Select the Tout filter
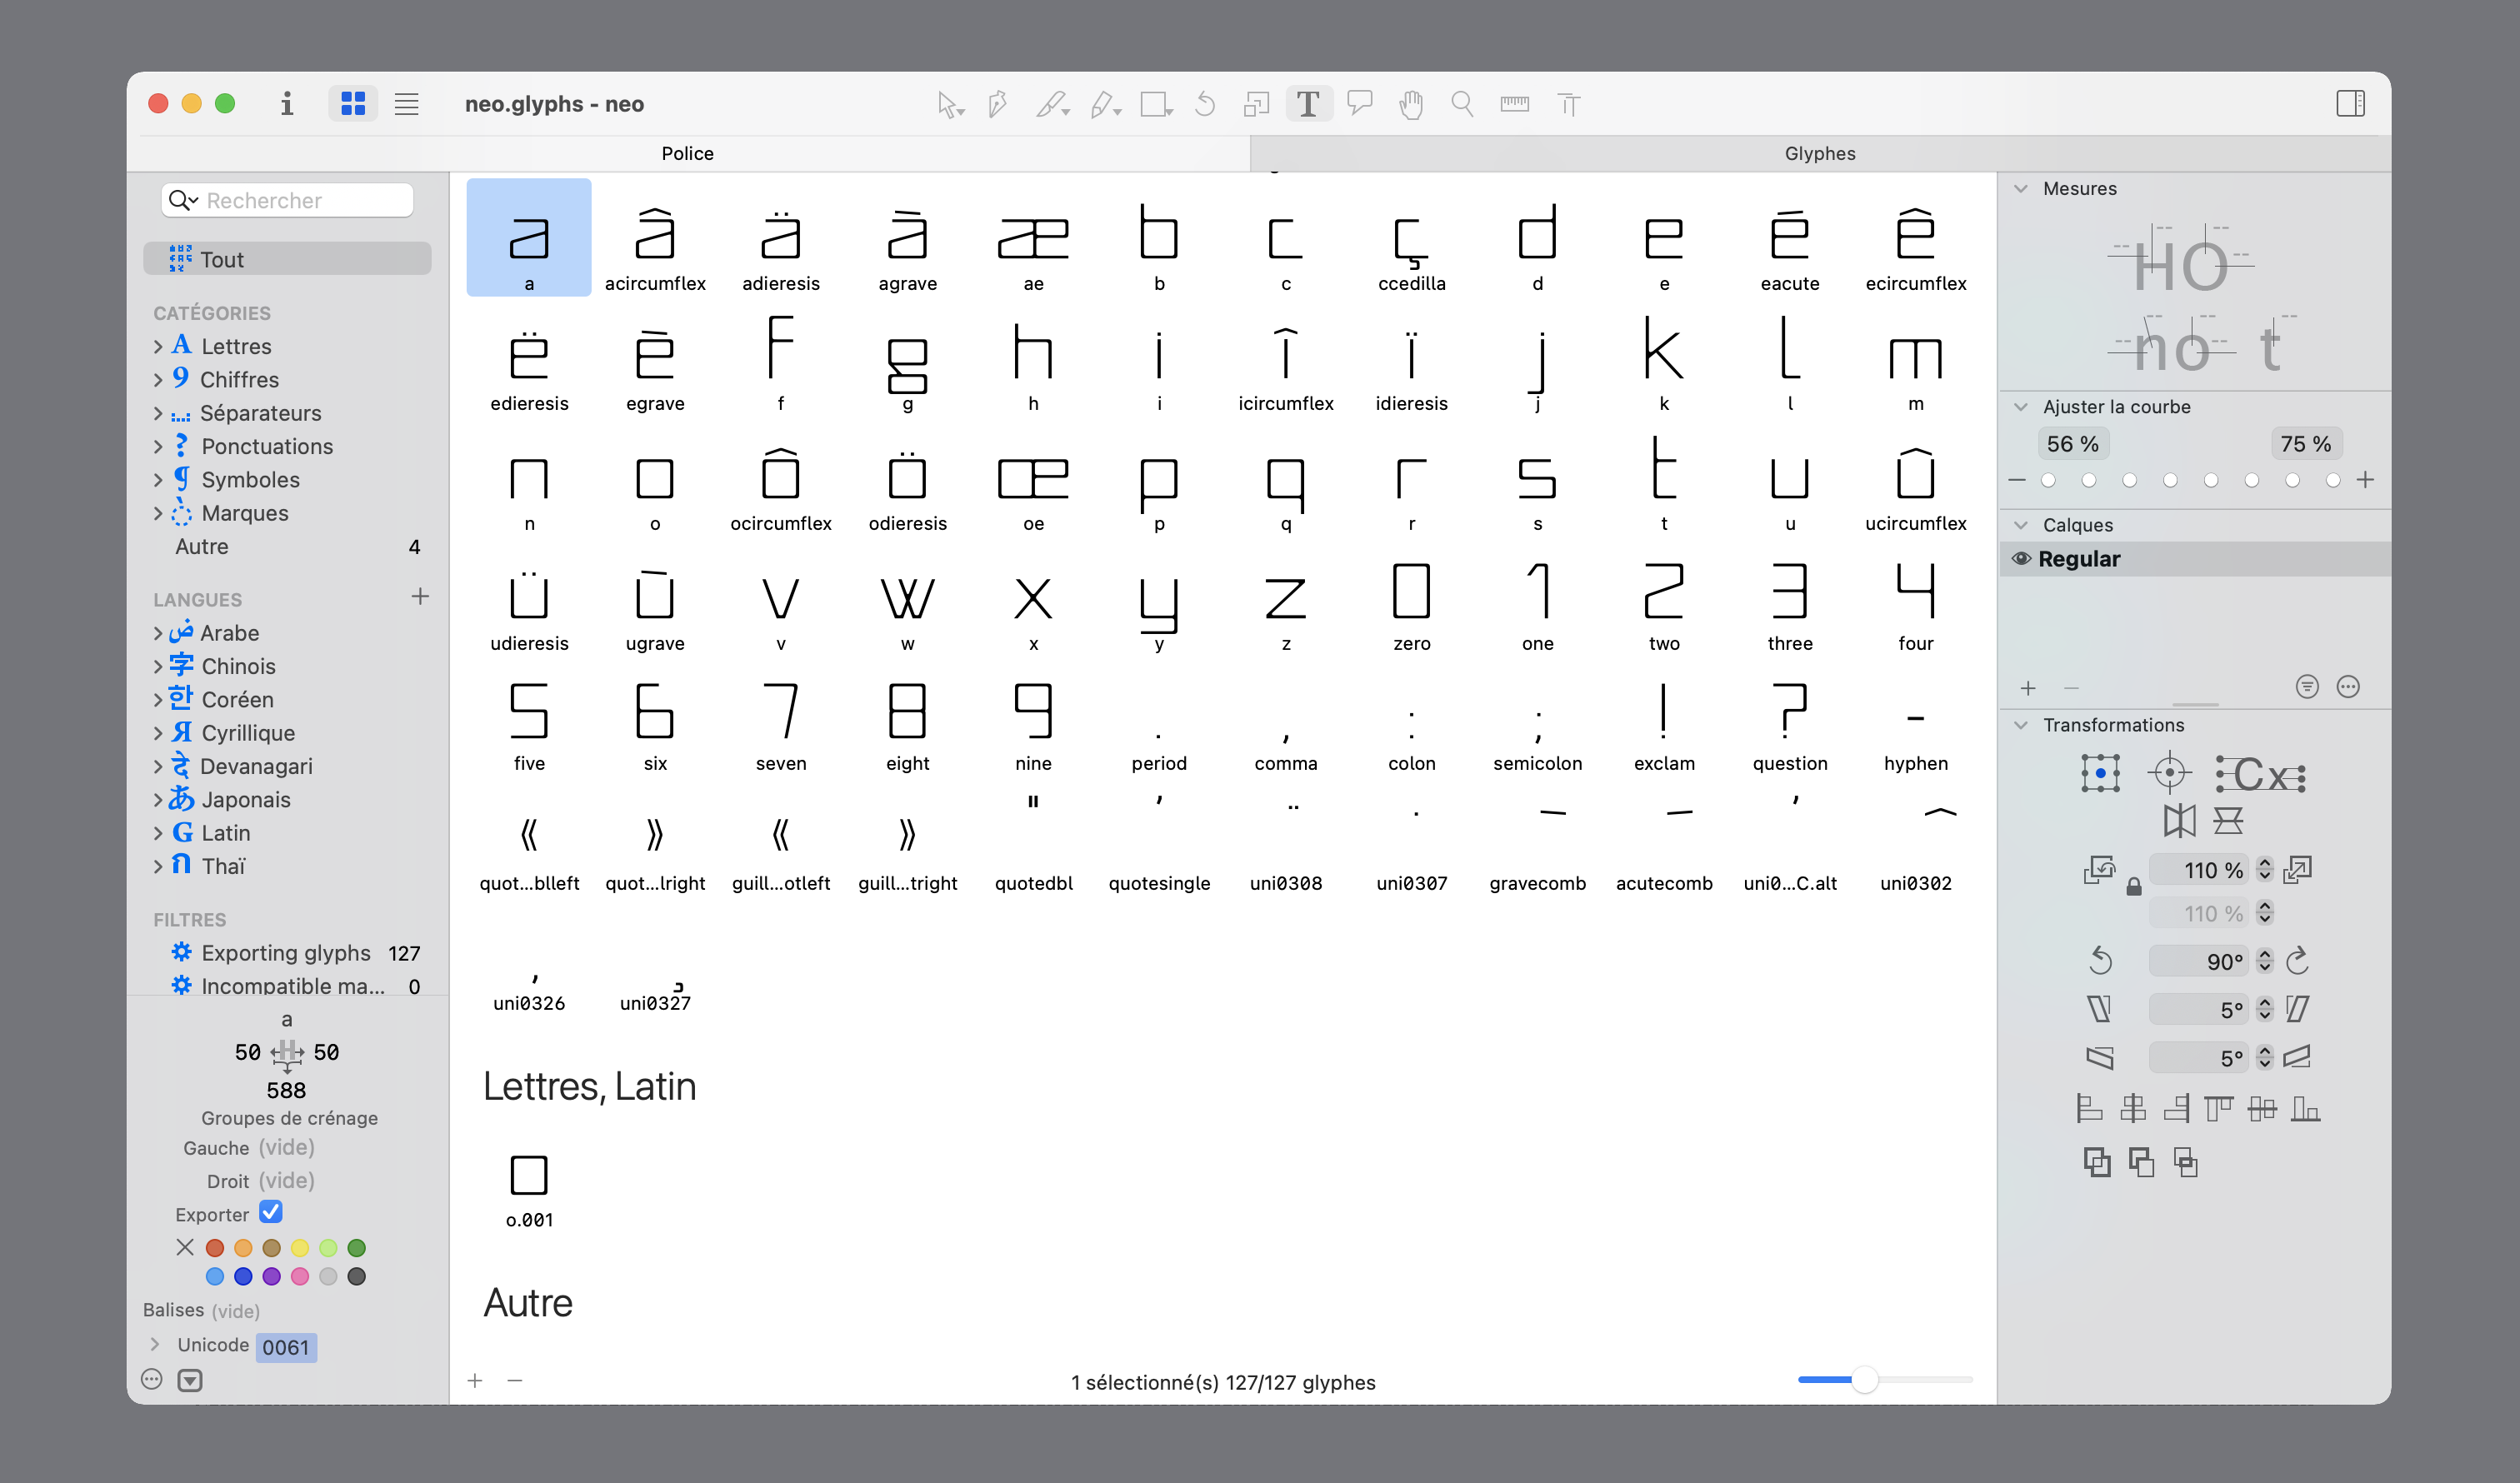The width and height of the screenshot is (2520, 1483). point(287,260)
